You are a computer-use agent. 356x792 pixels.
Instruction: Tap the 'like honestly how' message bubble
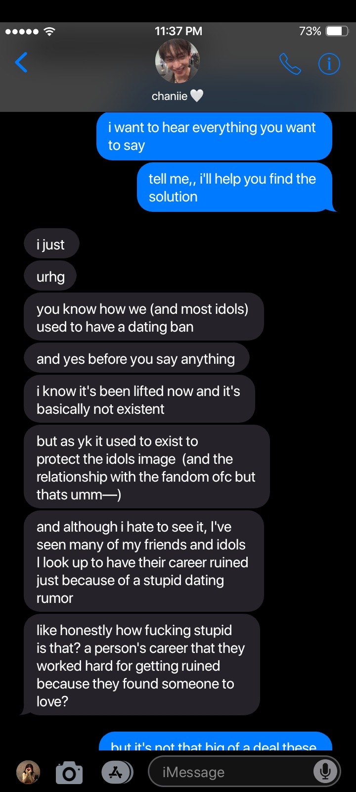(141, 665)
